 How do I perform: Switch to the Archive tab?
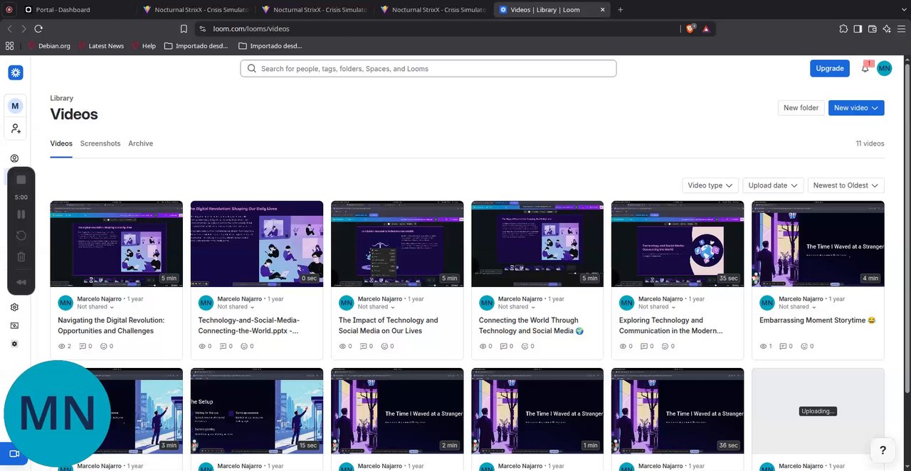(x=140, y=144)
